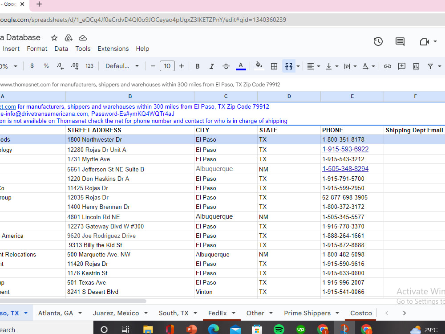
Task: Select cell 1800 Northwester Dr
Action: tap(130, 139)
